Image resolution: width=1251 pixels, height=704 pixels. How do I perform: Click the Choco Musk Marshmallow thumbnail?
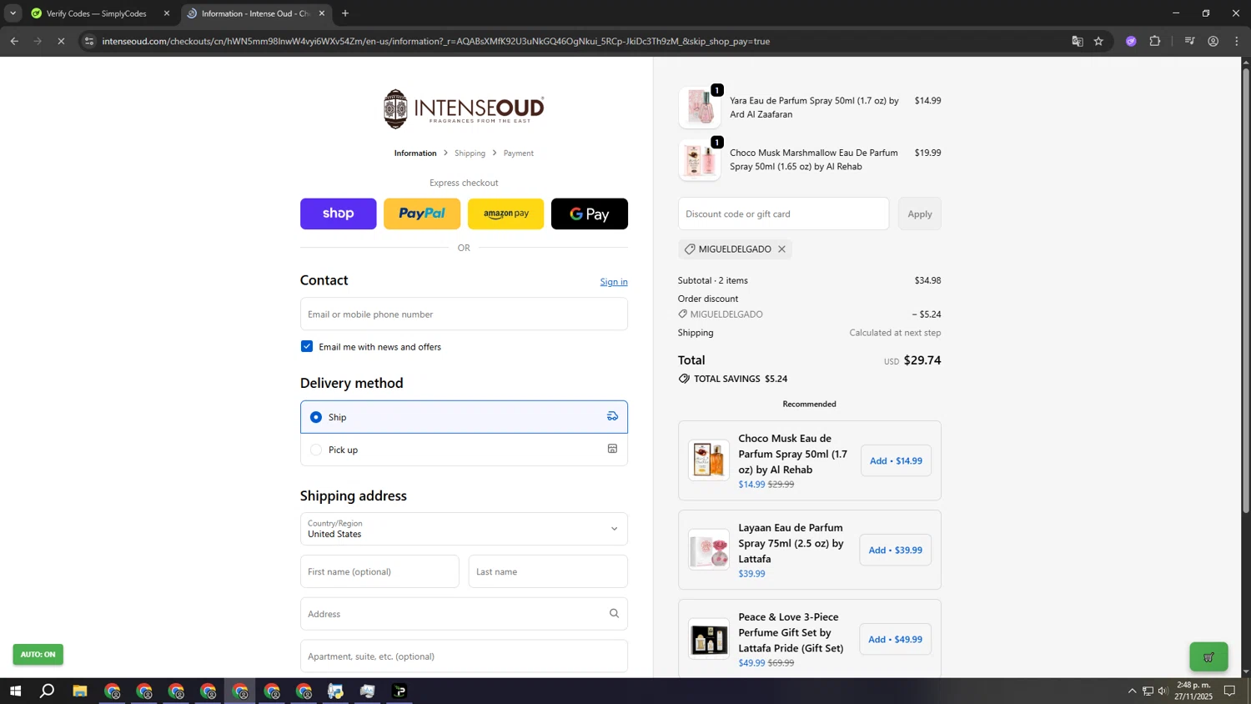point(700,160)
